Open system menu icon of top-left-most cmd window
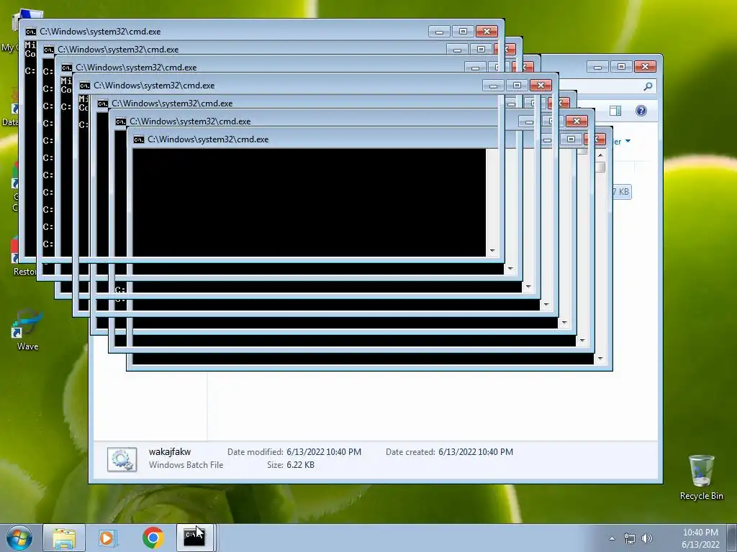 coord(30,32)
